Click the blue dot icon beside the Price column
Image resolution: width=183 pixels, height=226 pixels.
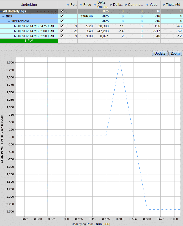[81, 5]
